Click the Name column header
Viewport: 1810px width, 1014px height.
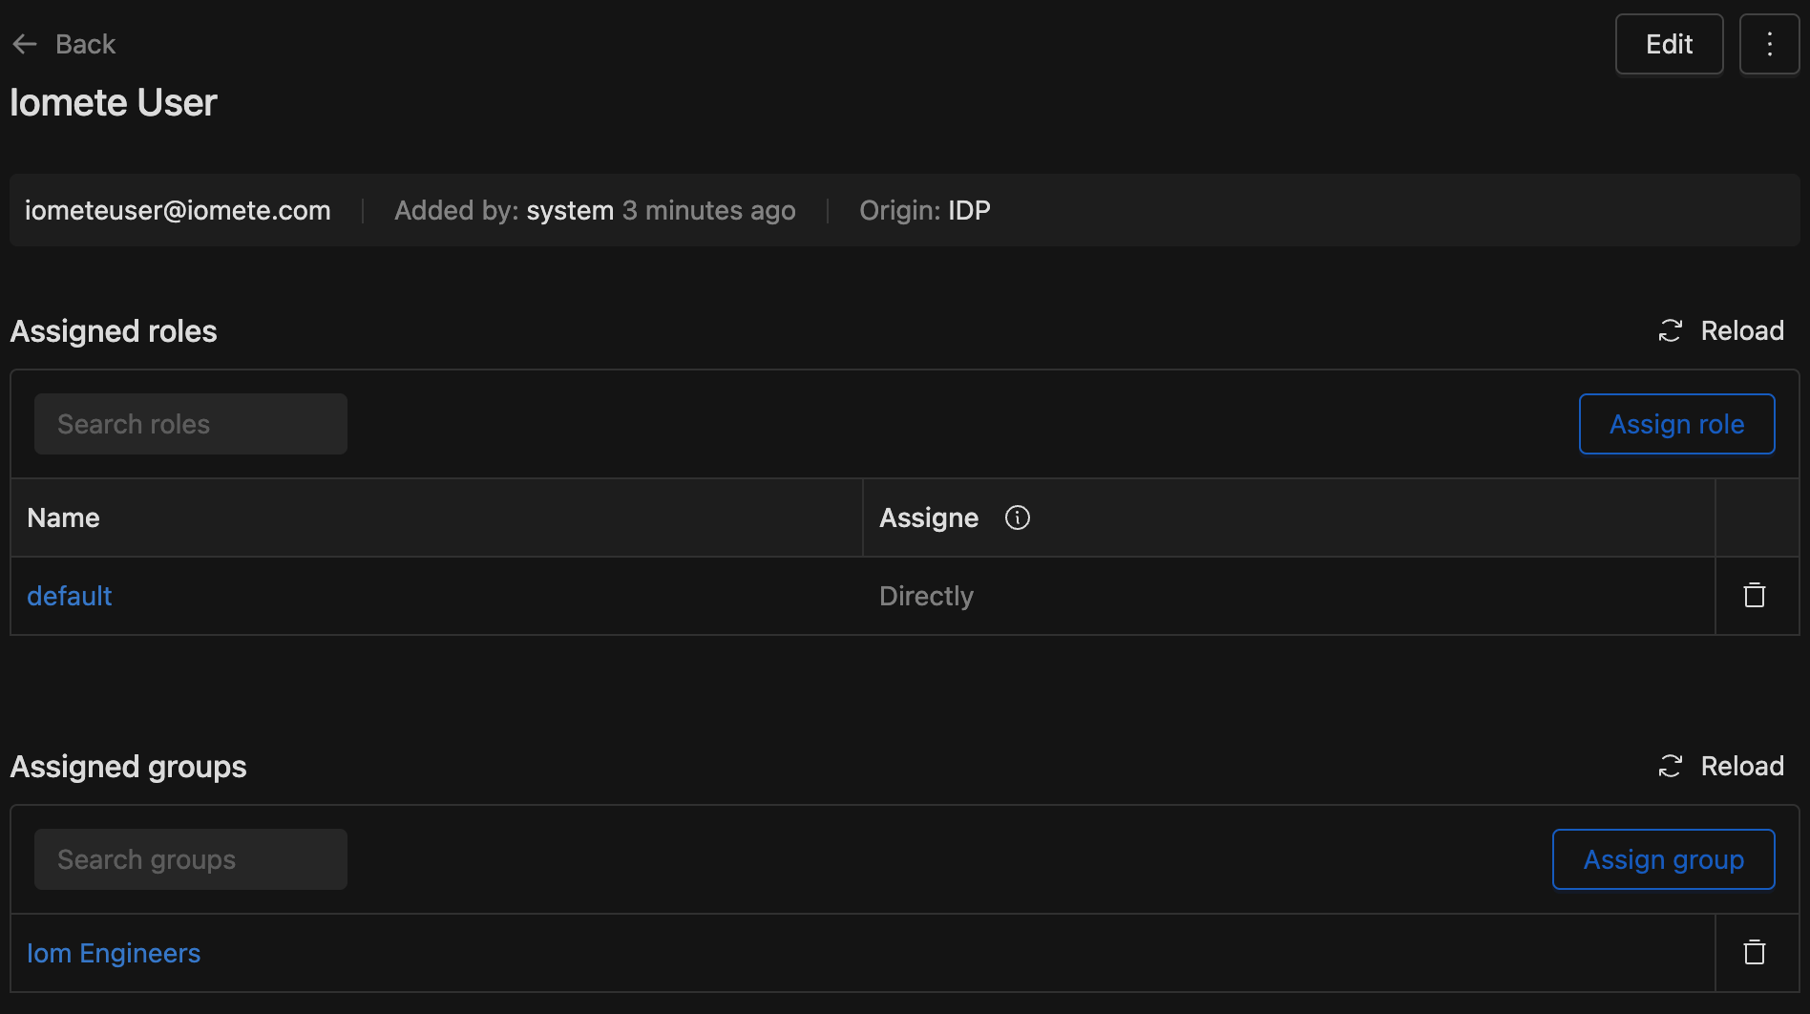pos(436,518)
